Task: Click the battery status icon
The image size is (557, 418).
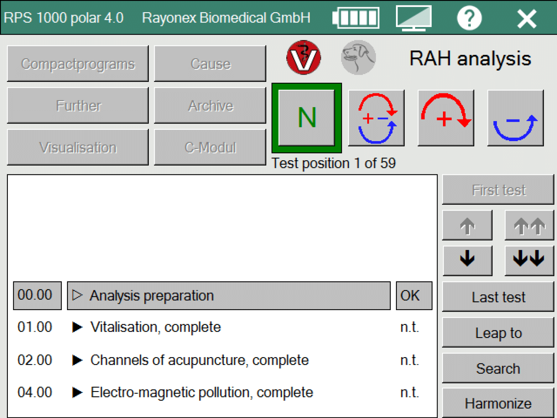Action: point(356,18)
